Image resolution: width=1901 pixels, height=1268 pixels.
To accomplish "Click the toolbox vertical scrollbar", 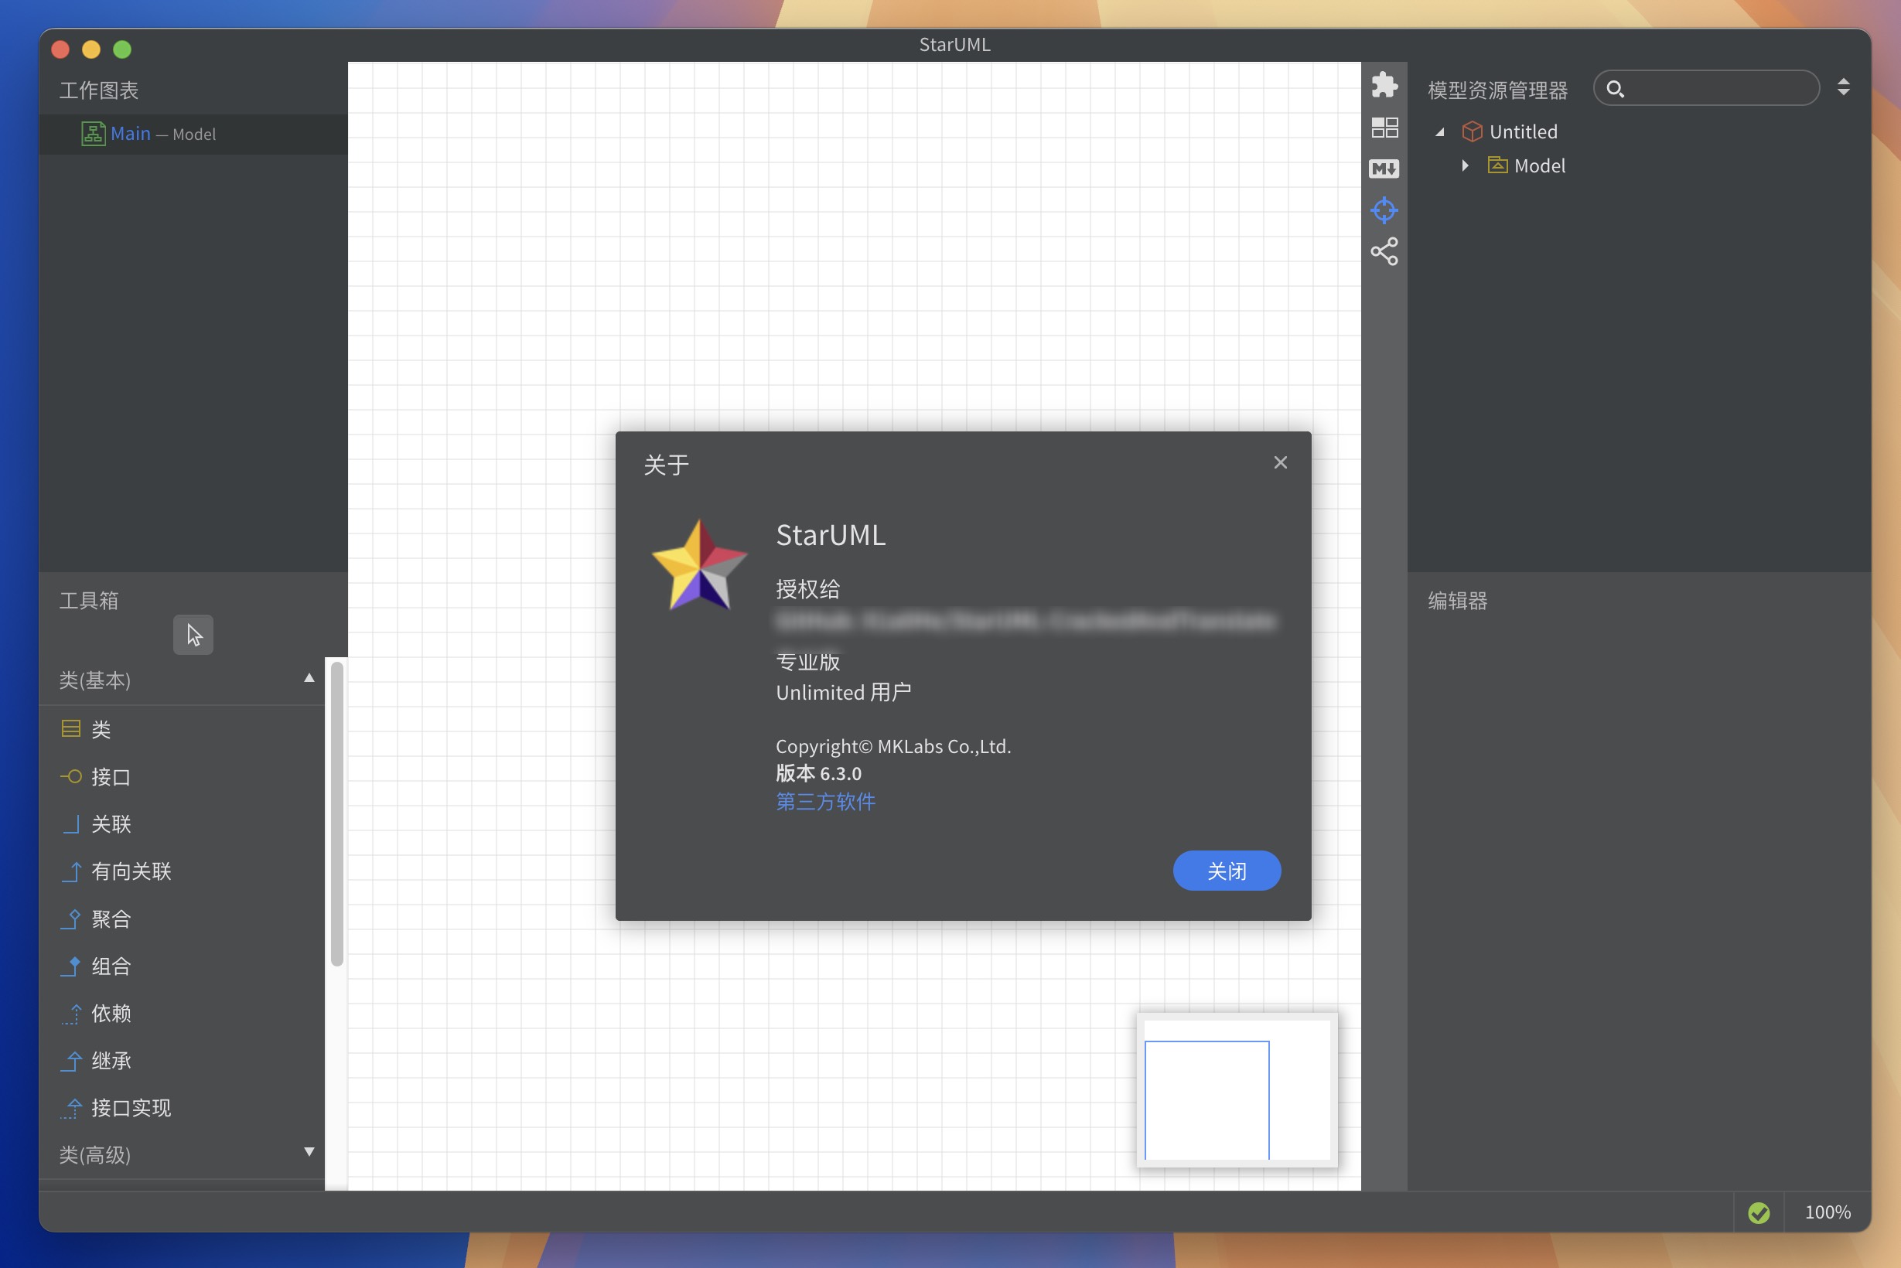I will click(337, 813).
